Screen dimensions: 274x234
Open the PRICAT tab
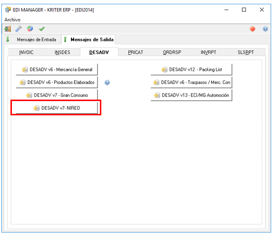tap(136, 52)
